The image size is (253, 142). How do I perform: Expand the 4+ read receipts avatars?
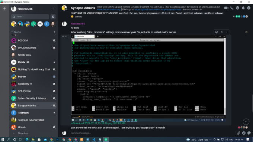[240, 16]
